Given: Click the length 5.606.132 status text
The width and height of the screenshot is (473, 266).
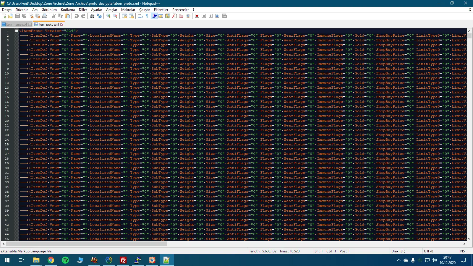Looking at the screenshot, I should coord(263,251).
